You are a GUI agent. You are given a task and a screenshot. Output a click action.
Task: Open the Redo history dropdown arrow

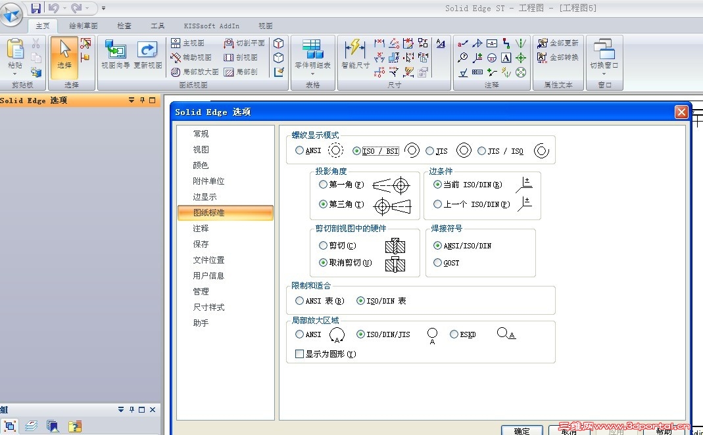point(87,8)
